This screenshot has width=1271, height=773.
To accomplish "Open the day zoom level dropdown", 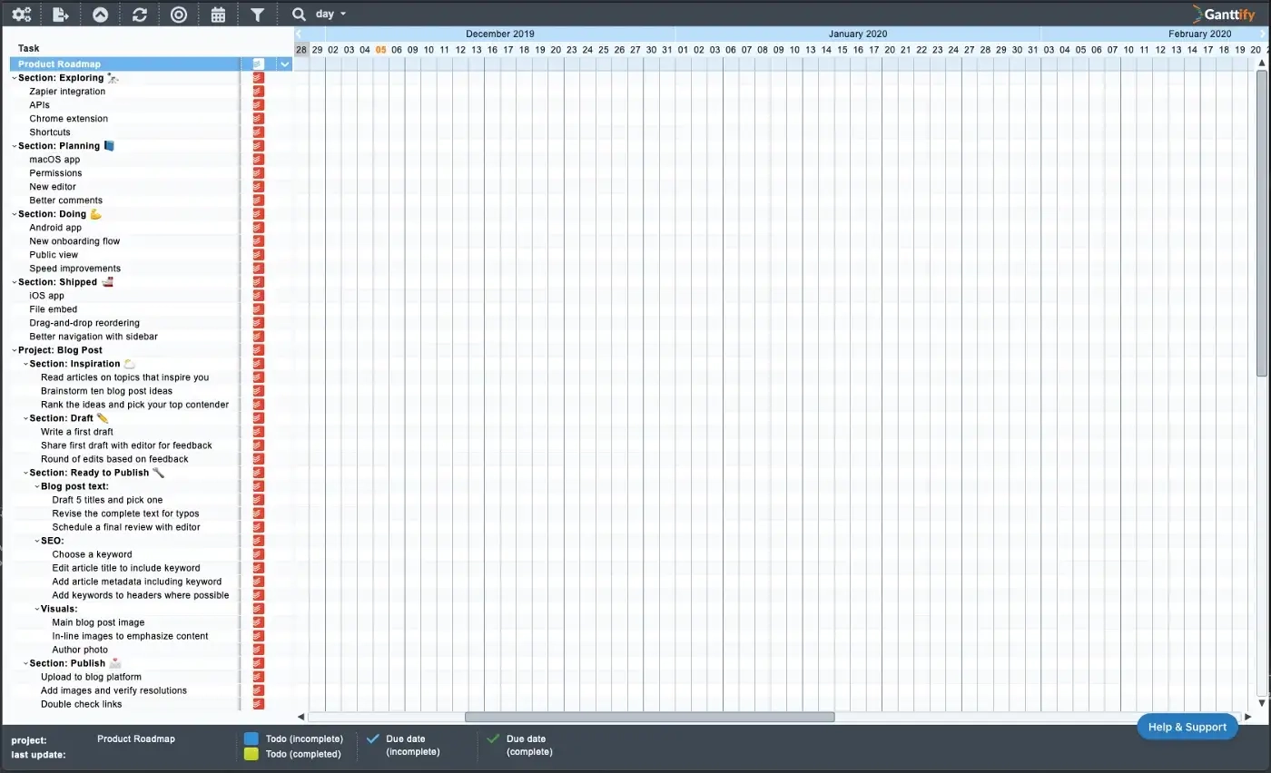I will click(329, 14).
